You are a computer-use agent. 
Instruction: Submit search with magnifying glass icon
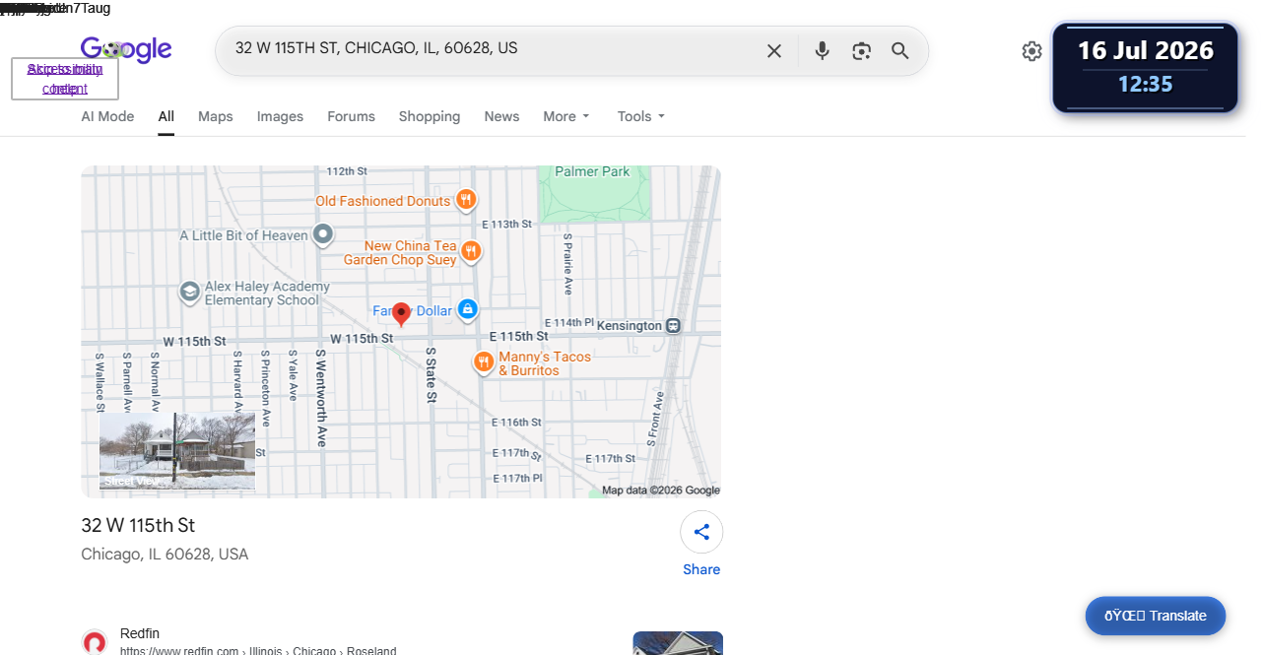point(900,51)
